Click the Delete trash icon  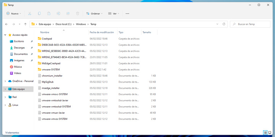pos(78,13)
